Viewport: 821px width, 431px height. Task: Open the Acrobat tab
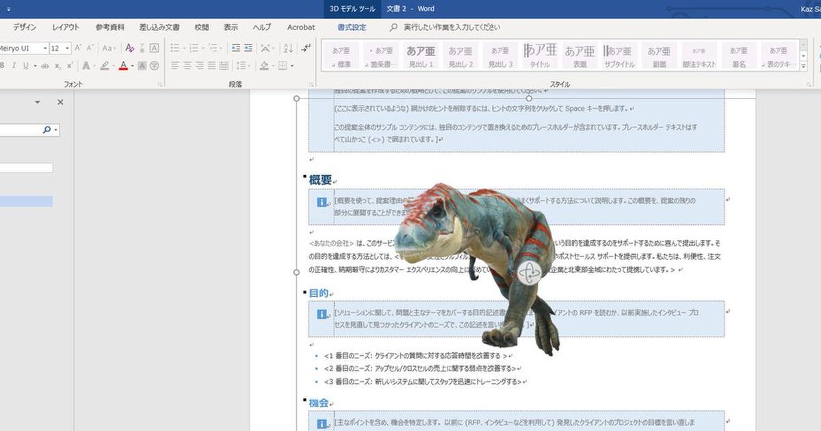coord(301,27)
